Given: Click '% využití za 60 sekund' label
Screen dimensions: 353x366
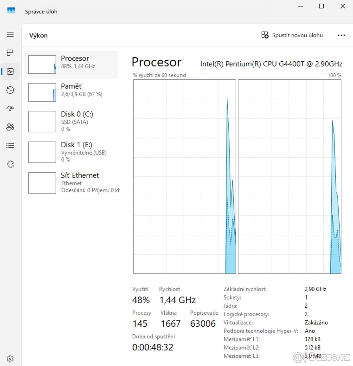Looking at the screenshot, I should (x=159, y=75).
